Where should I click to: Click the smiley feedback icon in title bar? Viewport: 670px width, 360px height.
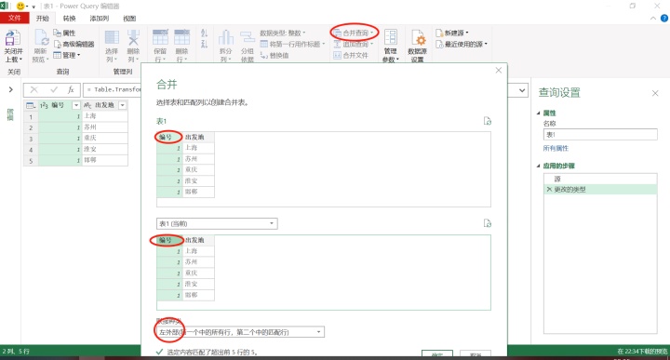point(20,6)
